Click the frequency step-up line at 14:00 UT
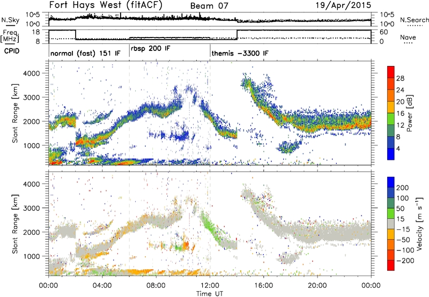The image size is (429, 297). (x=237, y=35)
